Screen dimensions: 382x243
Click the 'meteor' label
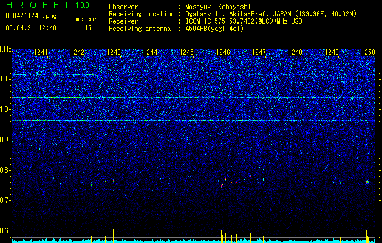86,19
